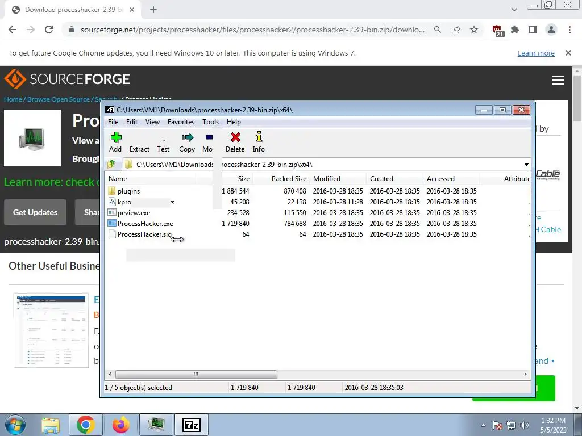Open the 7-Zip address path dropdown
582x436 pixels.
526,164
